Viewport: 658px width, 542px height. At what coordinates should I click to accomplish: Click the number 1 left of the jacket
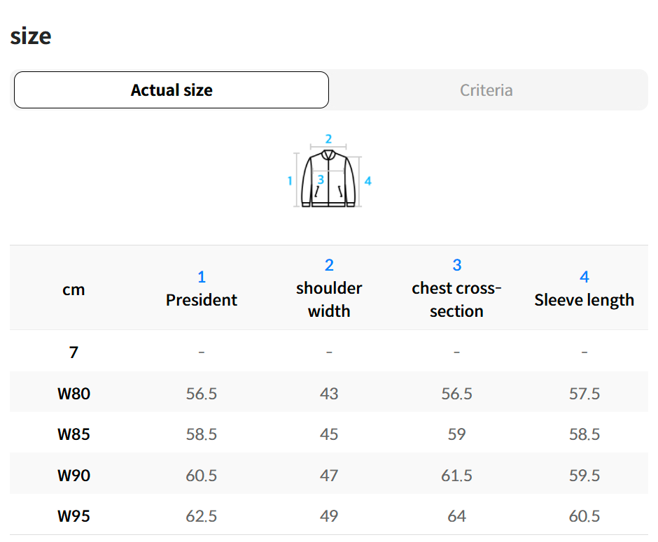(x=290, y=181)
